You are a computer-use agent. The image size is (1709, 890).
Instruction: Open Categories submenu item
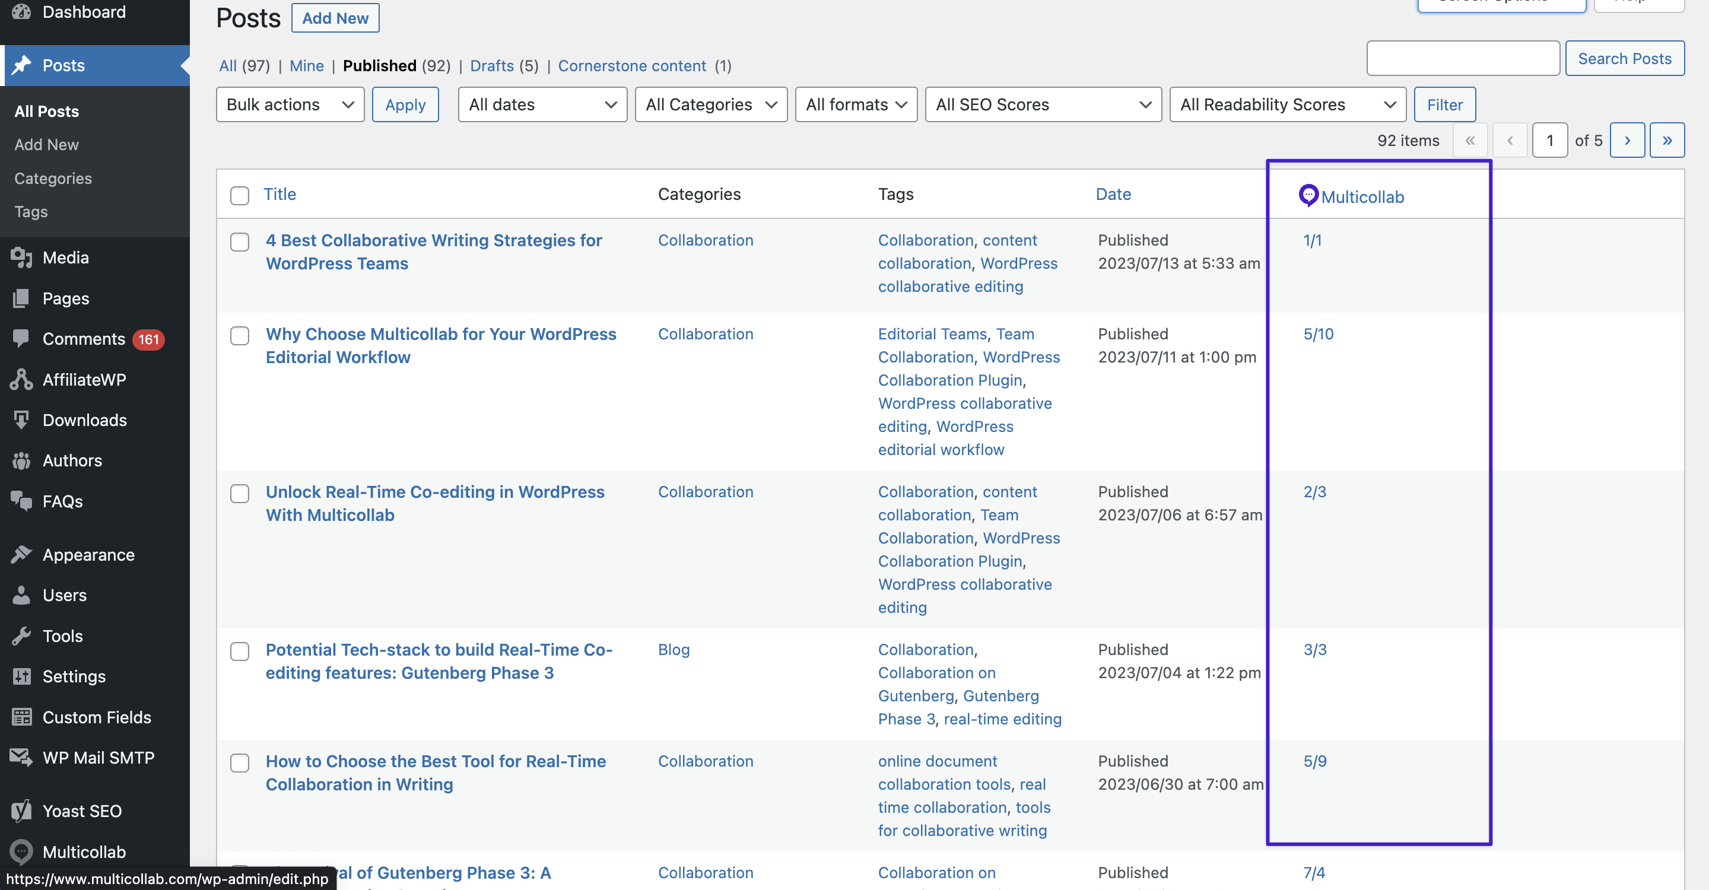point(53,179)
